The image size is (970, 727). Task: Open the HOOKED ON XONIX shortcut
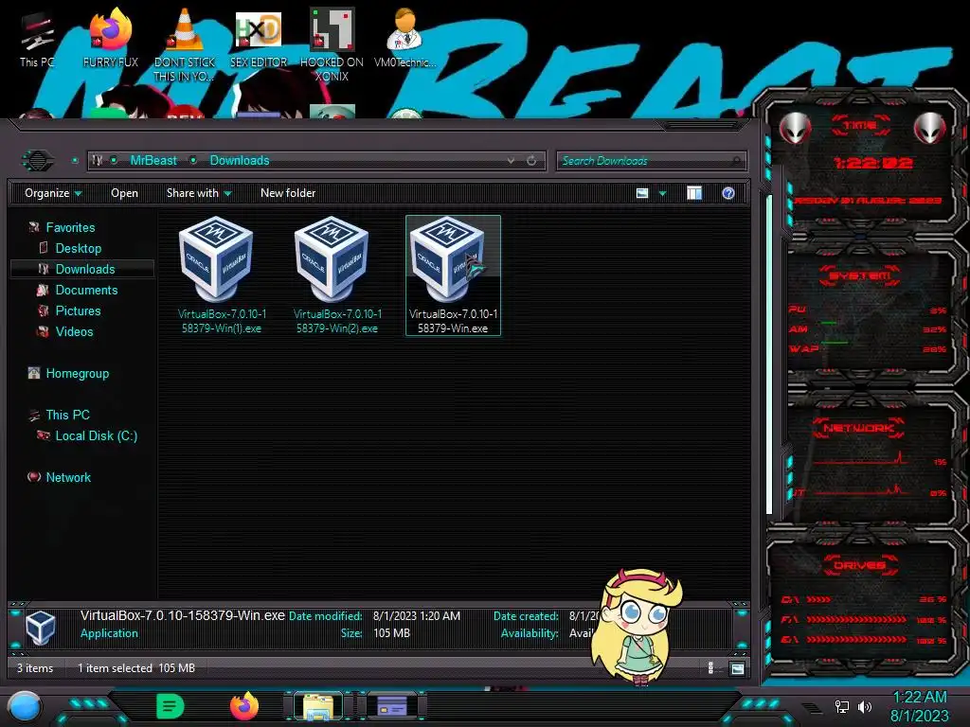[332, 44]
